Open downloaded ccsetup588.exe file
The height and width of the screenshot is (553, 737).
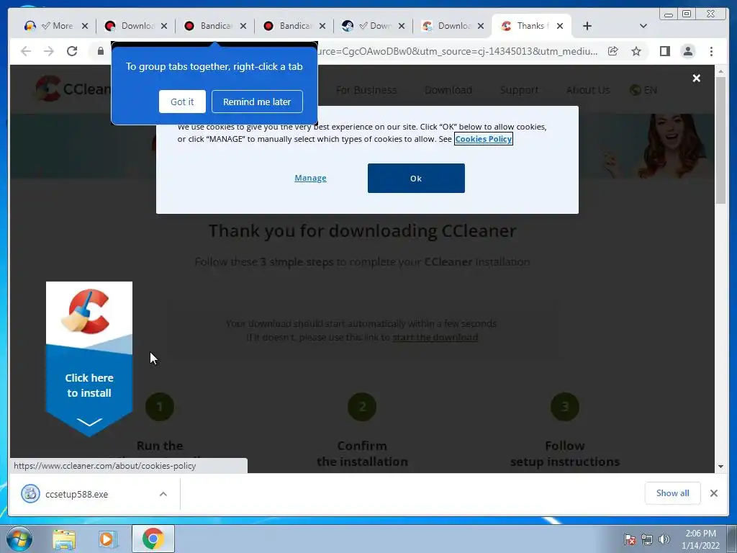tap(76, 494)
